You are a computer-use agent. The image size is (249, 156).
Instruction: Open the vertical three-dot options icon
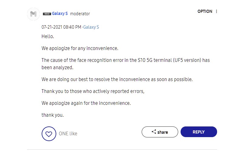click(216, 12)
